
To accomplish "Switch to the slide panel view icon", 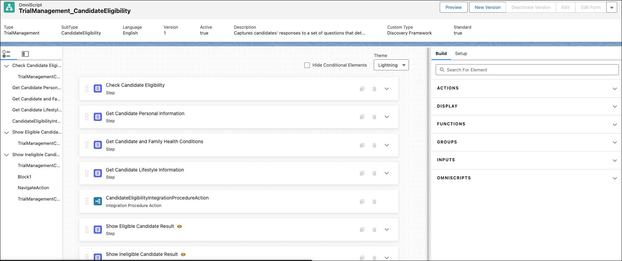I will click(x=25, y=54).
